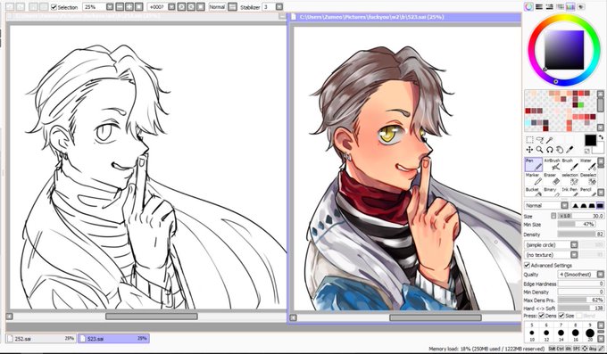Open the simple circle shape dropdown
The image size is (607, 354).
click(574, 245)
